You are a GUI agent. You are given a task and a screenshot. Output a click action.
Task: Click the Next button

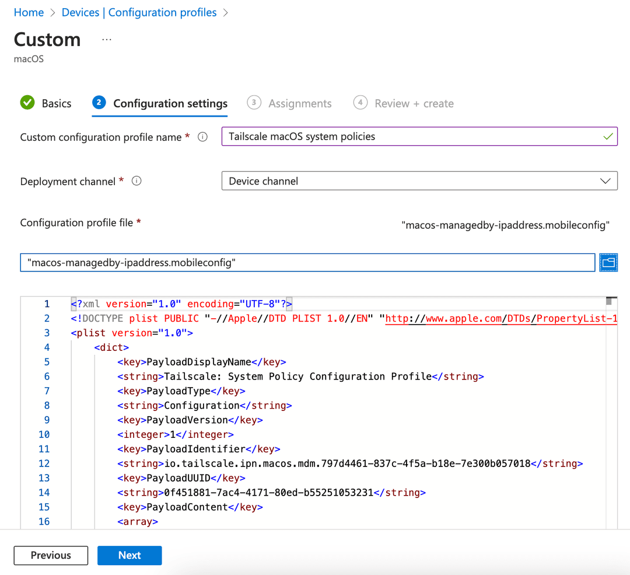[129, 555]
